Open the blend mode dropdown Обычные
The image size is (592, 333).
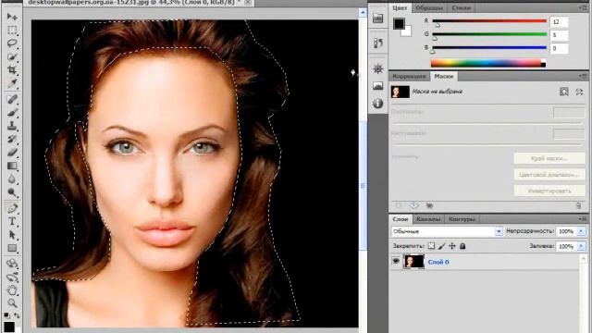(x=447, y=231)
